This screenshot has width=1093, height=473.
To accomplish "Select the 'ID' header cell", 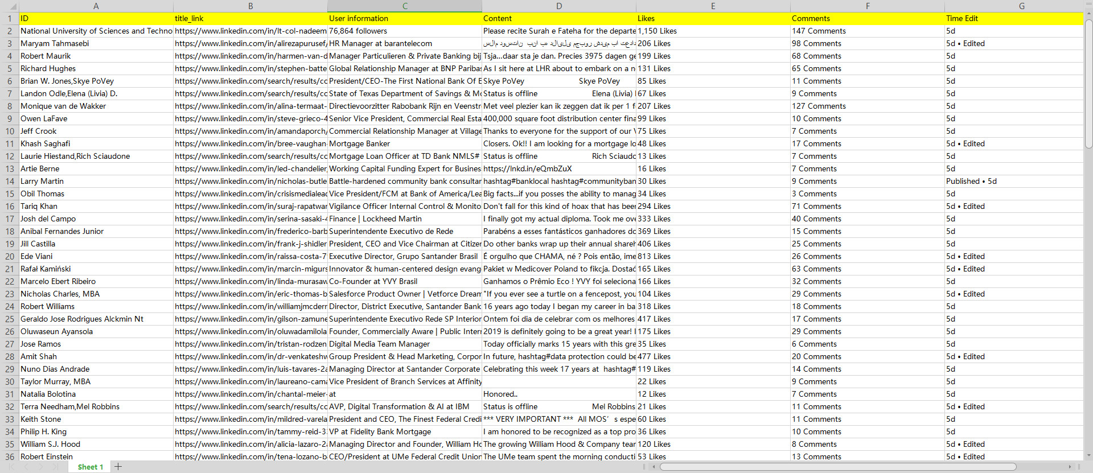I will click(96, 18).
